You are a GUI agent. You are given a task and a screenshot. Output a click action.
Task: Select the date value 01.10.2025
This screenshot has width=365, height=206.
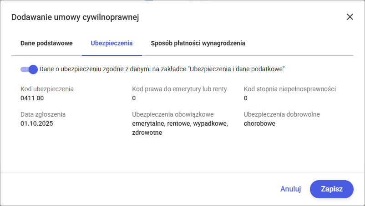(37, 123)
